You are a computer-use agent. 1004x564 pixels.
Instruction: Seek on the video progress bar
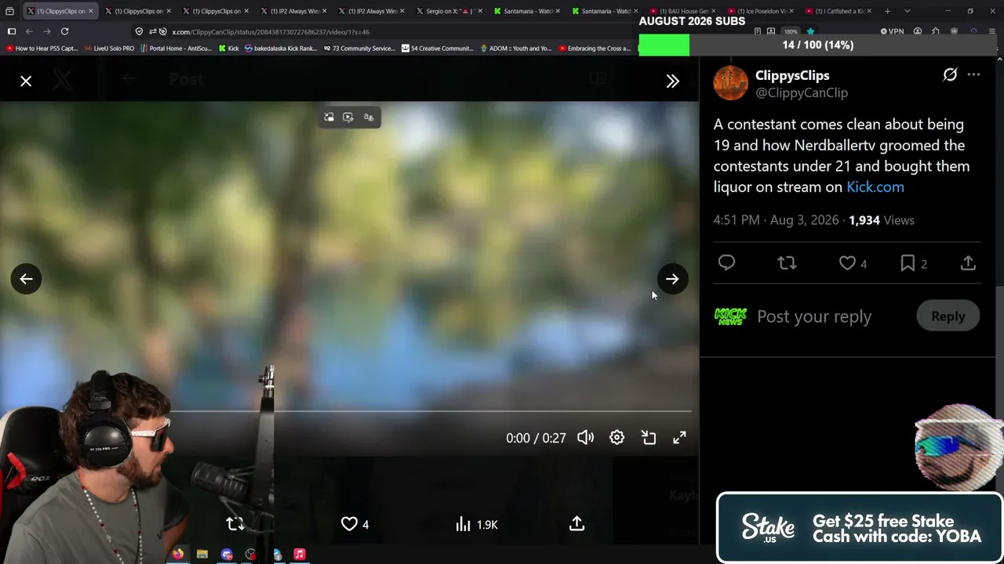click(431, 410)
